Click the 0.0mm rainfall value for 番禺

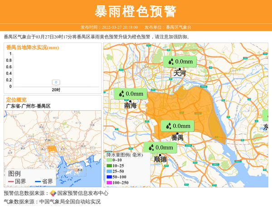point(182,126)
